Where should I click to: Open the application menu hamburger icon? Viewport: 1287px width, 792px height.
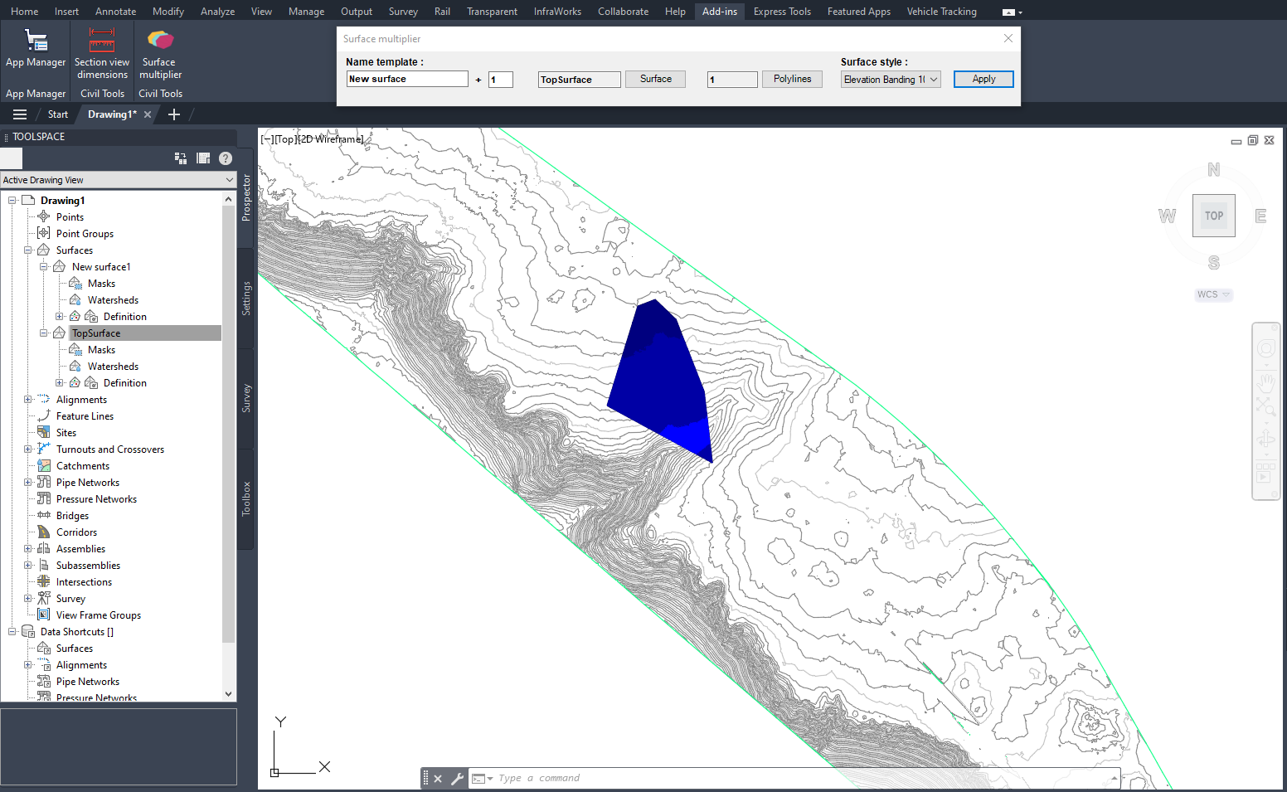[x=20, y=114]
